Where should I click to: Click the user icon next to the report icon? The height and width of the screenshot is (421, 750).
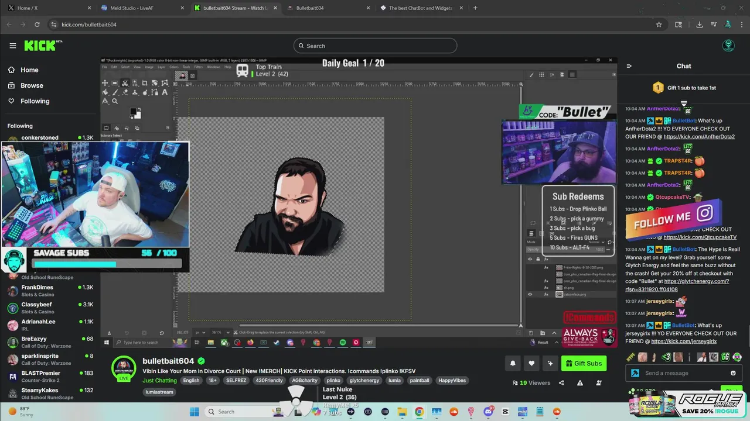599,383
